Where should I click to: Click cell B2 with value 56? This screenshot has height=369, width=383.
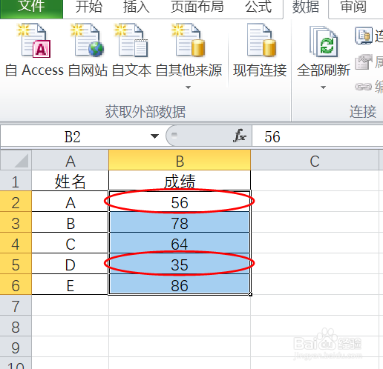pyautogui.click(x=180, y=202)
